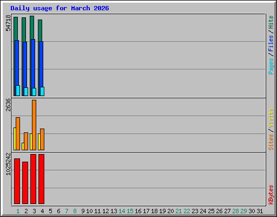
Task: Click day label 28 on the x-axis
Action: click(235, 211)
